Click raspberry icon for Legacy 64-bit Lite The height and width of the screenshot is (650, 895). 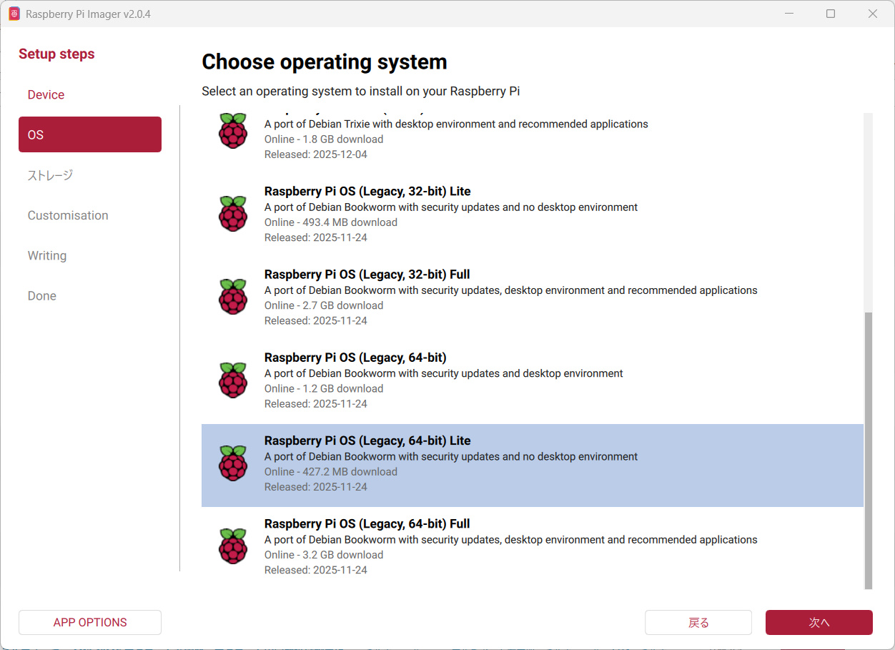tap(233, 463)
